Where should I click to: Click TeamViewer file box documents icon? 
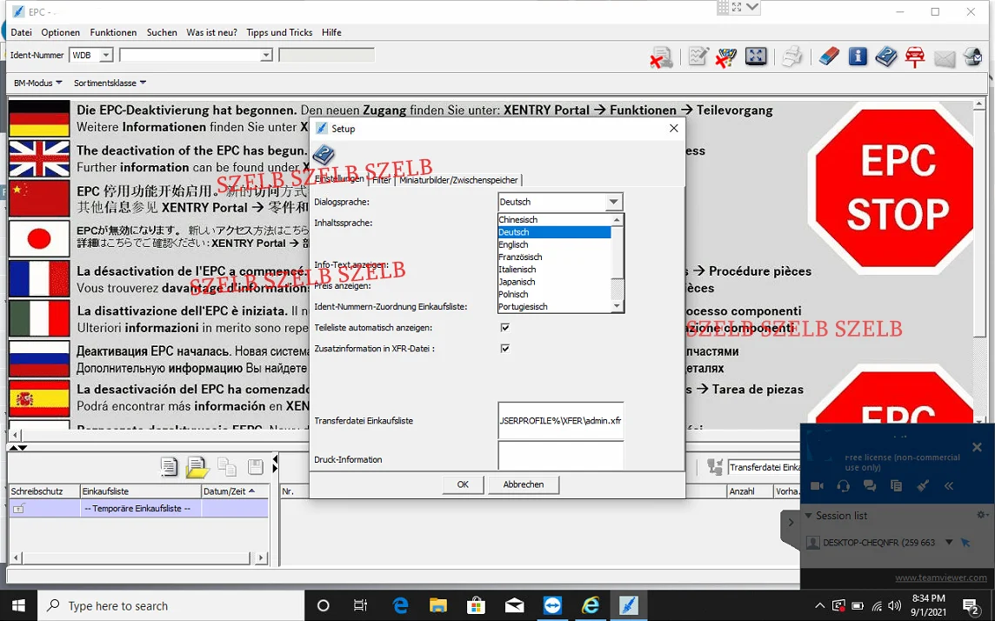point(896,486)
